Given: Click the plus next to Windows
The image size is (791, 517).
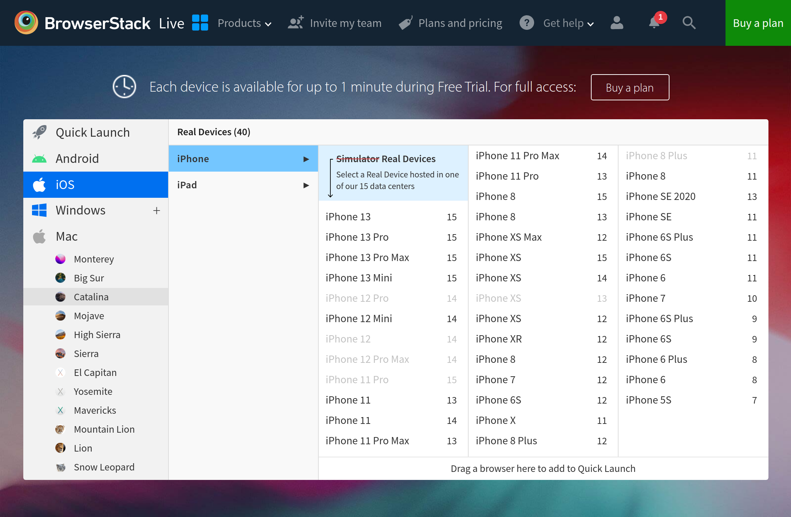Looking at the screenshot, I should pyautogui.click(x=156, y=210).
